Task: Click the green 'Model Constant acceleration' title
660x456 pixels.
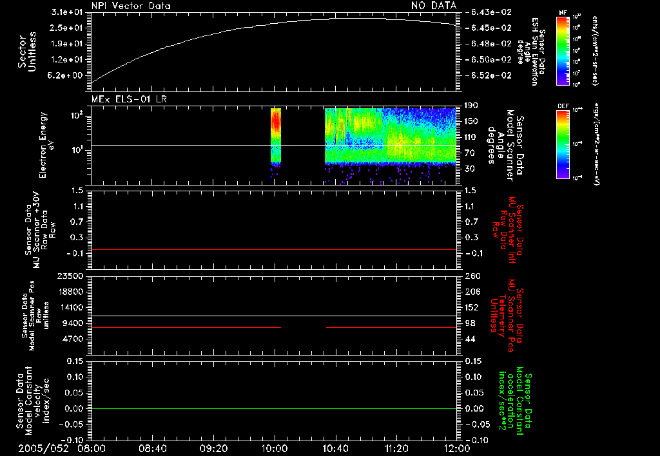Action: point(514,402)
